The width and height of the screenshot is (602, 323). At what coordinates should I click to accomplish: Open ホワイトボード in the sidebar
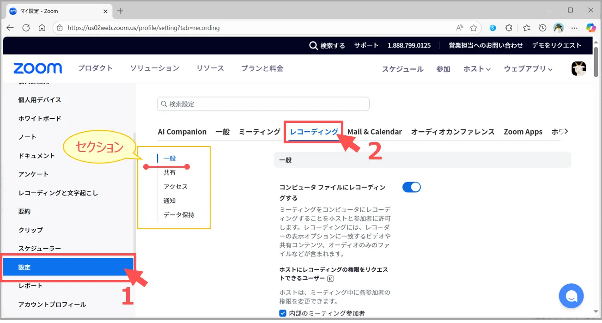(40, 118)
